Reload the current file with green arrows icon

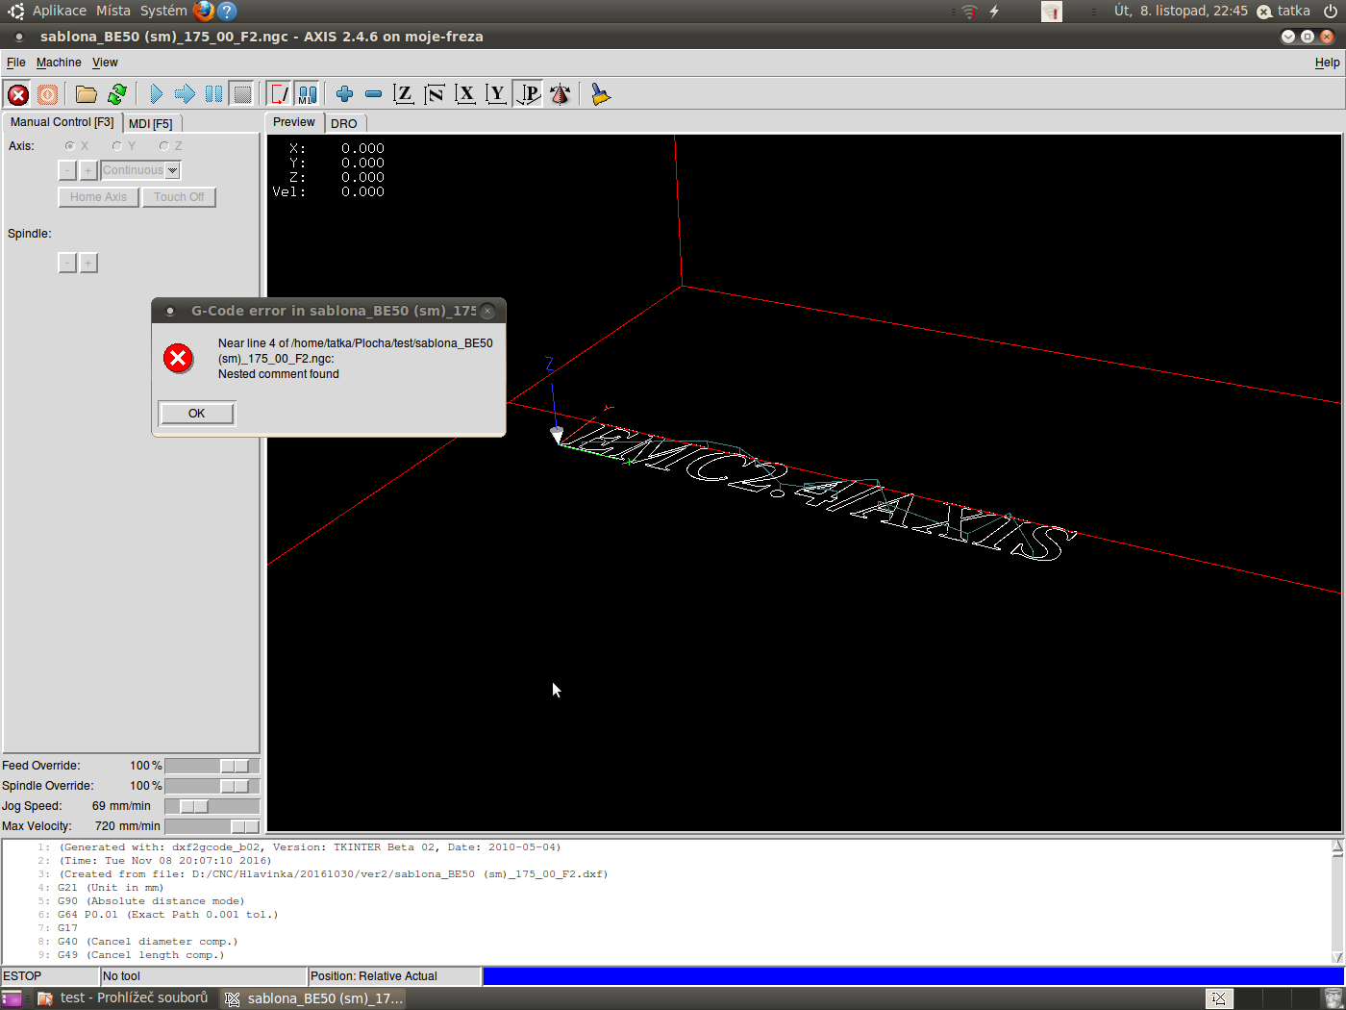click(x=117, y=94)
